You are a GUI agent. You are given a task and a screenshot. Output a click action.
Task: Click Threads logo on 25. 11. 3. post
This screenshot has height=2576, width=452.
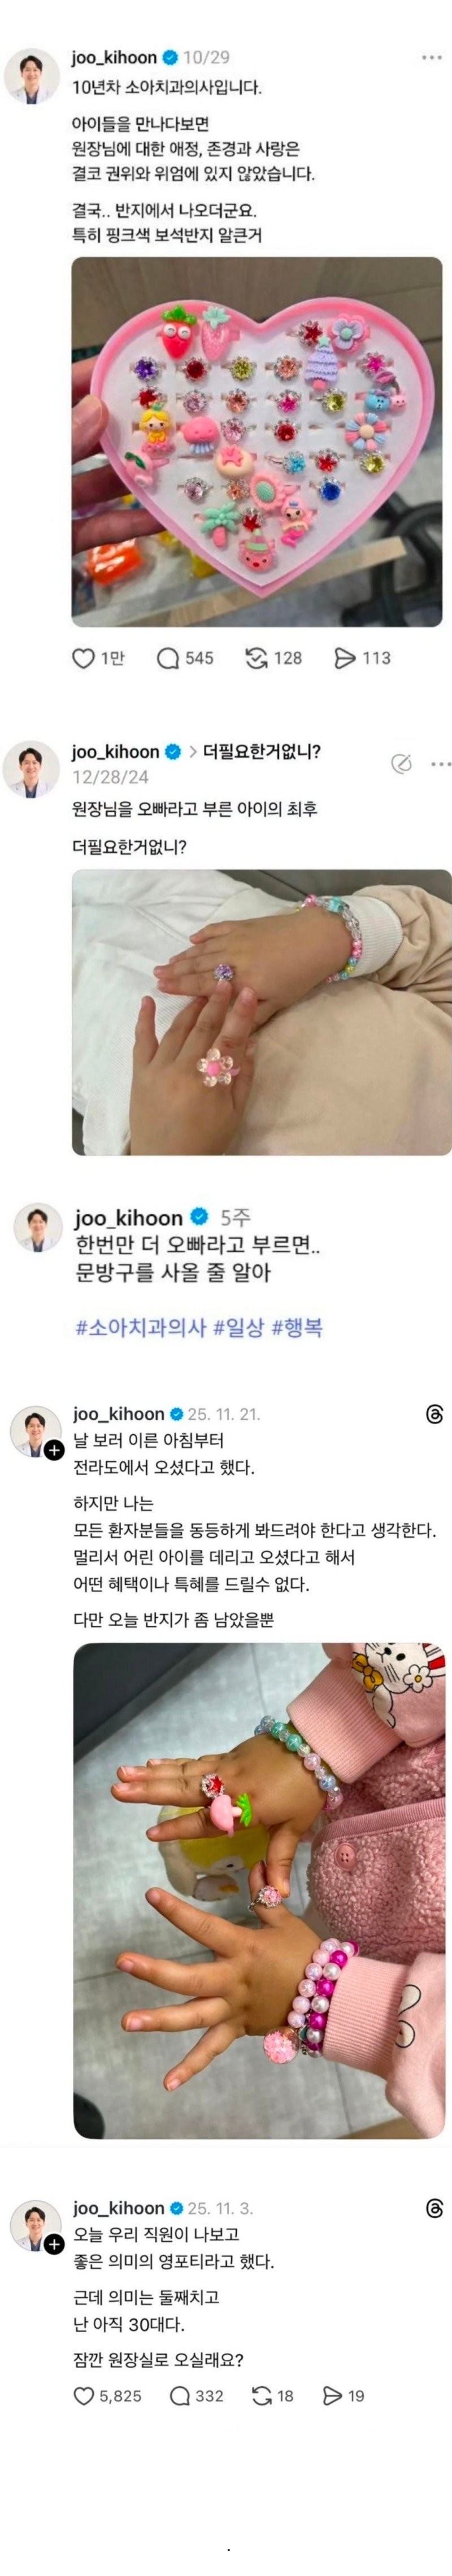click(434, 2208)
